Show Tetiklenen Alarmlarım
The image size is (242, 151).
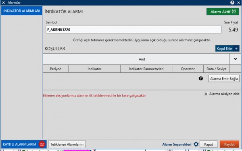click(67, 145)
